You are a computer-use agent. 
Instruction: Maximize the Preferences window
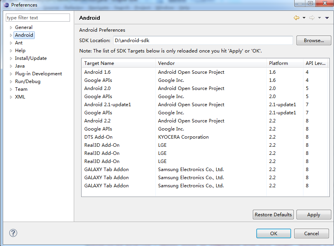point(310,3)
